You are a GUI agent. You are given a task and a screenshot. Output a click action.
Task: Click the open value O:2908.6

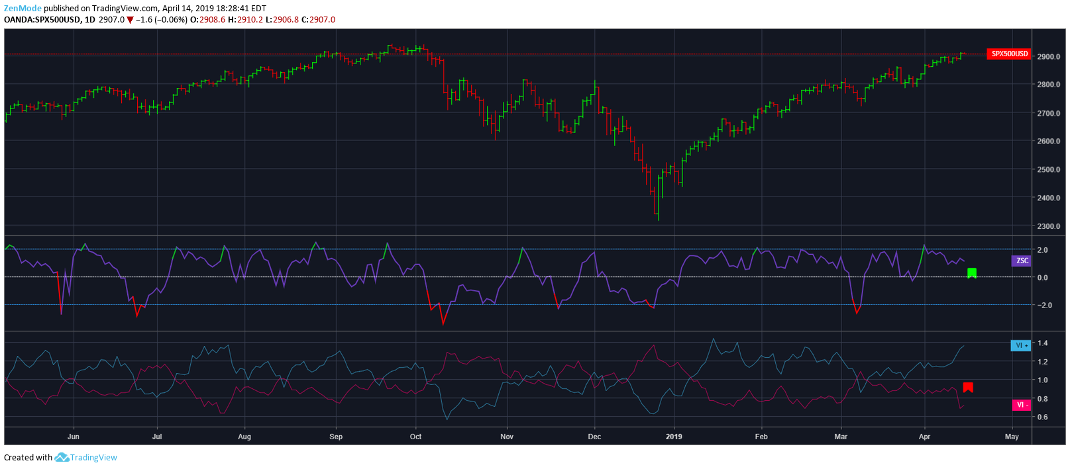(208, 20)
